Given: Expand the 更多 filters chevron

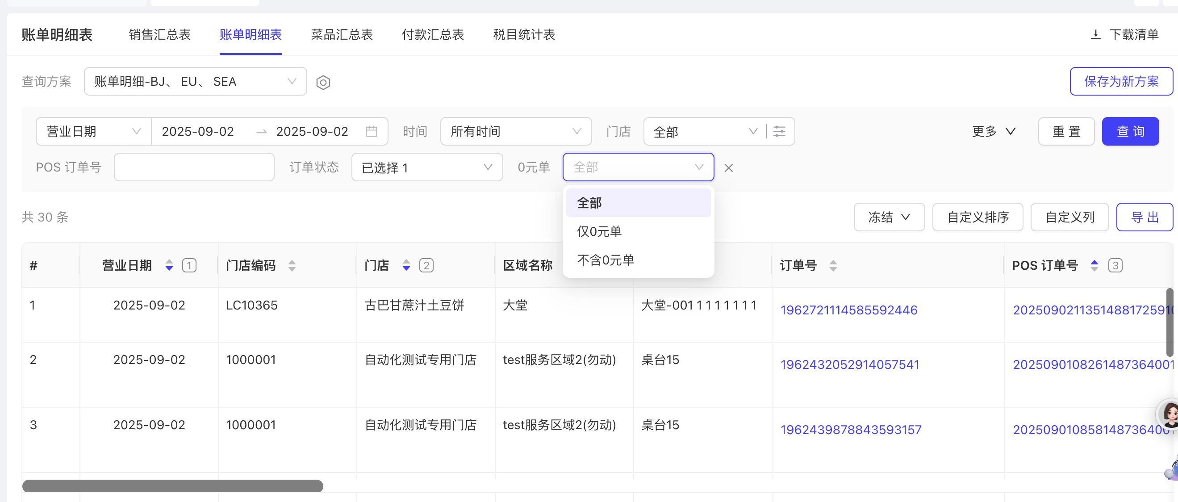Looking at the screenshot, I should pos(993,132).
